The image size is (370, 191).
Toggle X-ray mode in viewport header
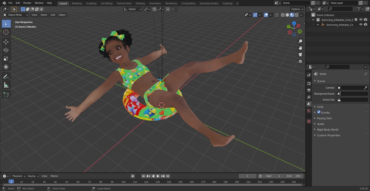point(277,15)
